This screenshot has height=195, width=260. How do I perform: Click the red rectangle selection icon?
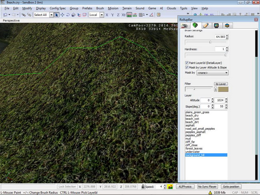point(84,15)
